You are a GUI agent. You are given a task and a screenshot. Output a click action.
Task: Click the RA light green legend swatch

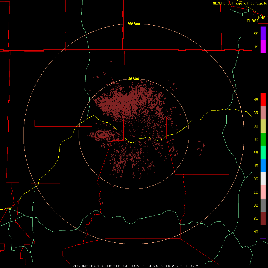[x=263, y=152]
